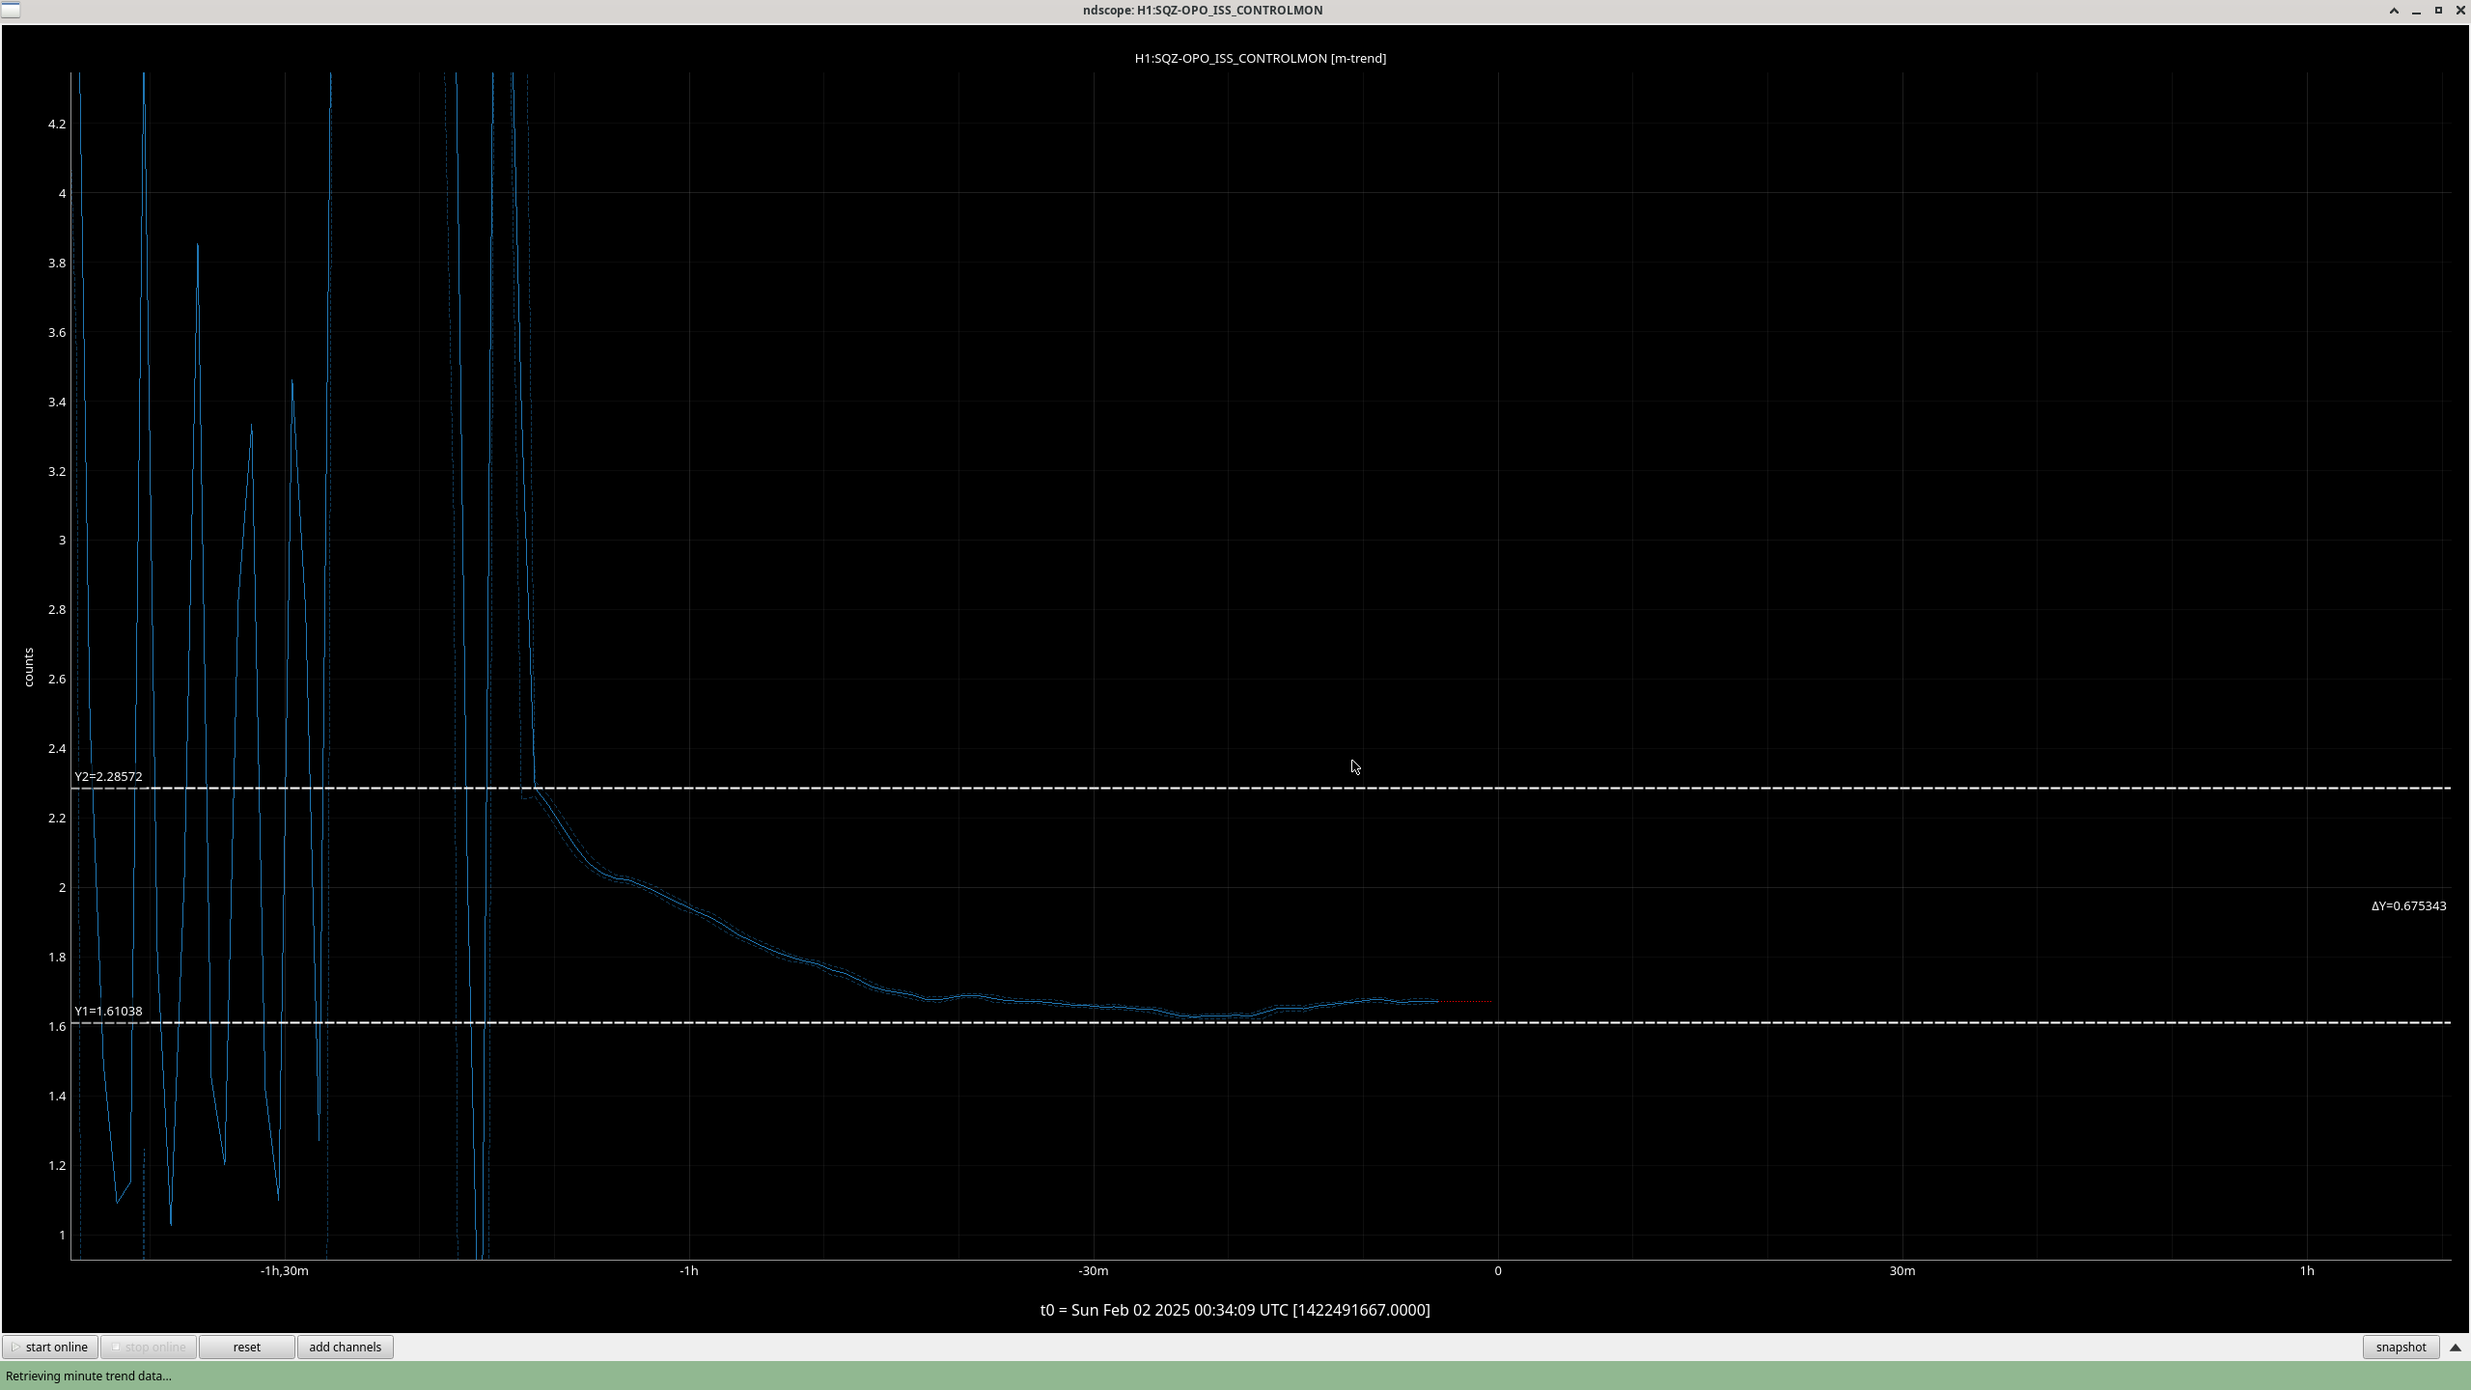Click the -30m x-axis tick label

(1093, 1270)
